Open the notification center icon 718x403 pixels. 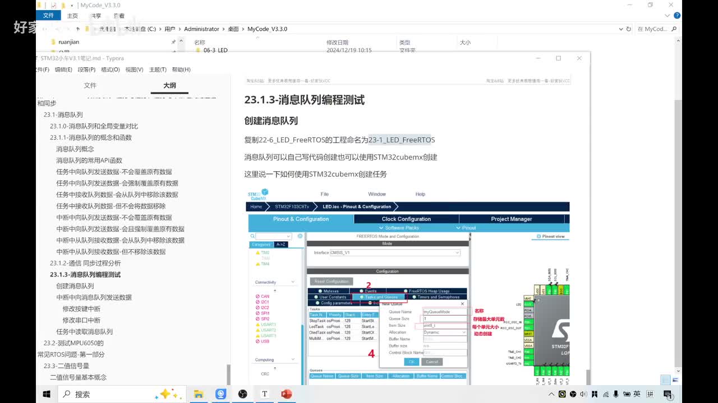pos(669,394)
